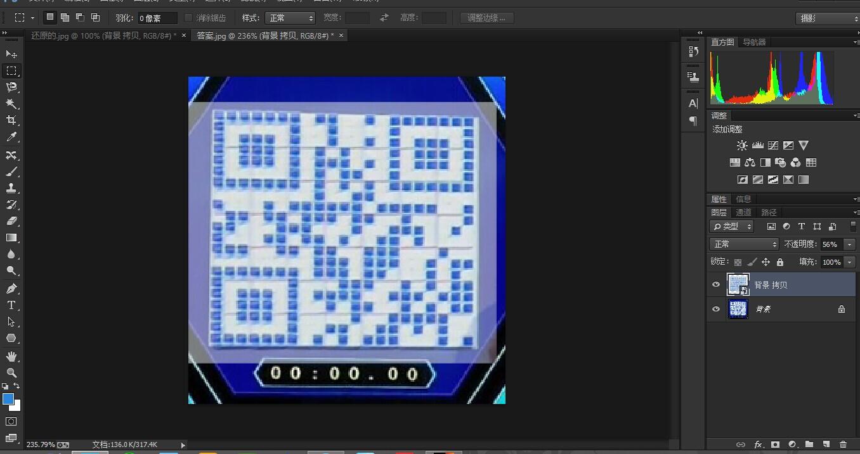Select the Move tool
The image size is (860, 454).
[x=11, y=54]
